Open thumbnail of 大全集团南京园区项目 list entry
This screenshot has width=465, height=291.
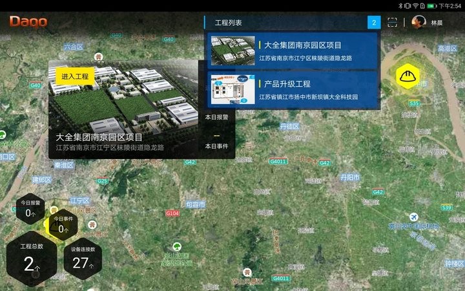(232, 50)
